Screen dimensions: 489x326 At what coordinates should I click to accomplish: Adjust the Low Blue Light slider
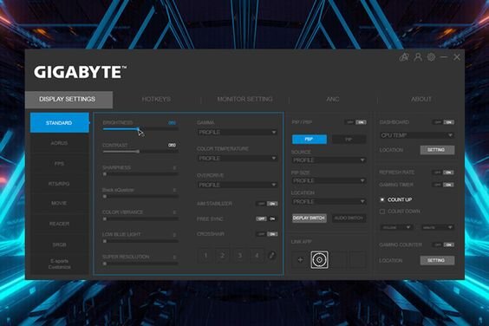[140, 241]
